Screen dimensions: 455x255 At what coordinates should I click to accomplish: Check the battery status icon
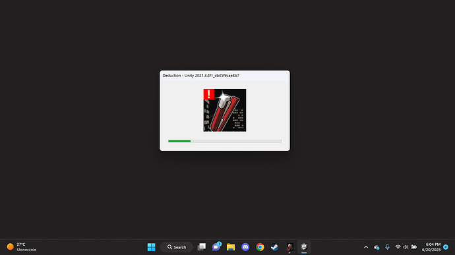[414, 247]
